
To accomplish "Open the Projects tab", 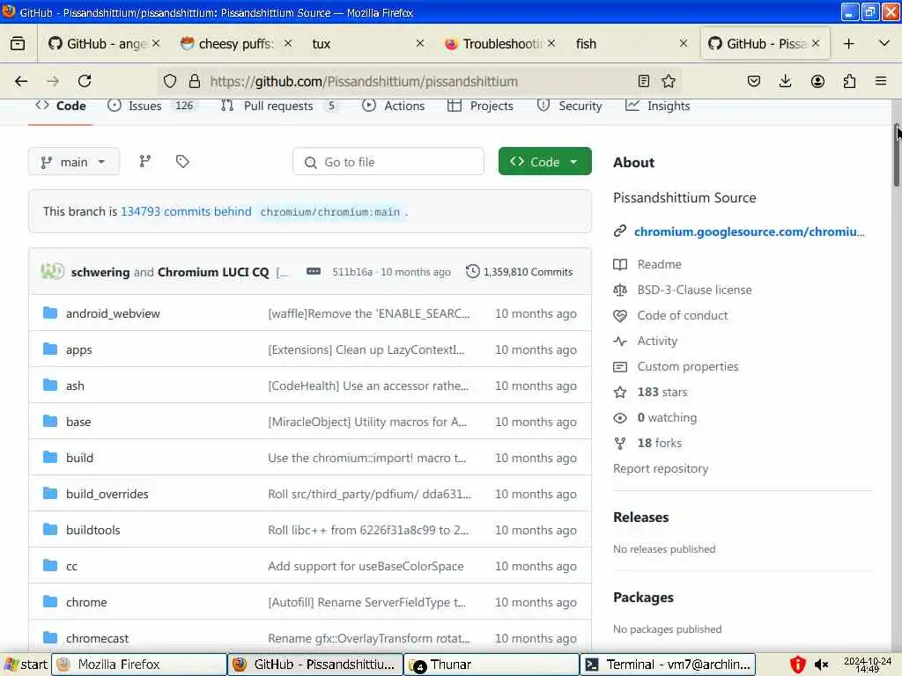I will point(480,106).
